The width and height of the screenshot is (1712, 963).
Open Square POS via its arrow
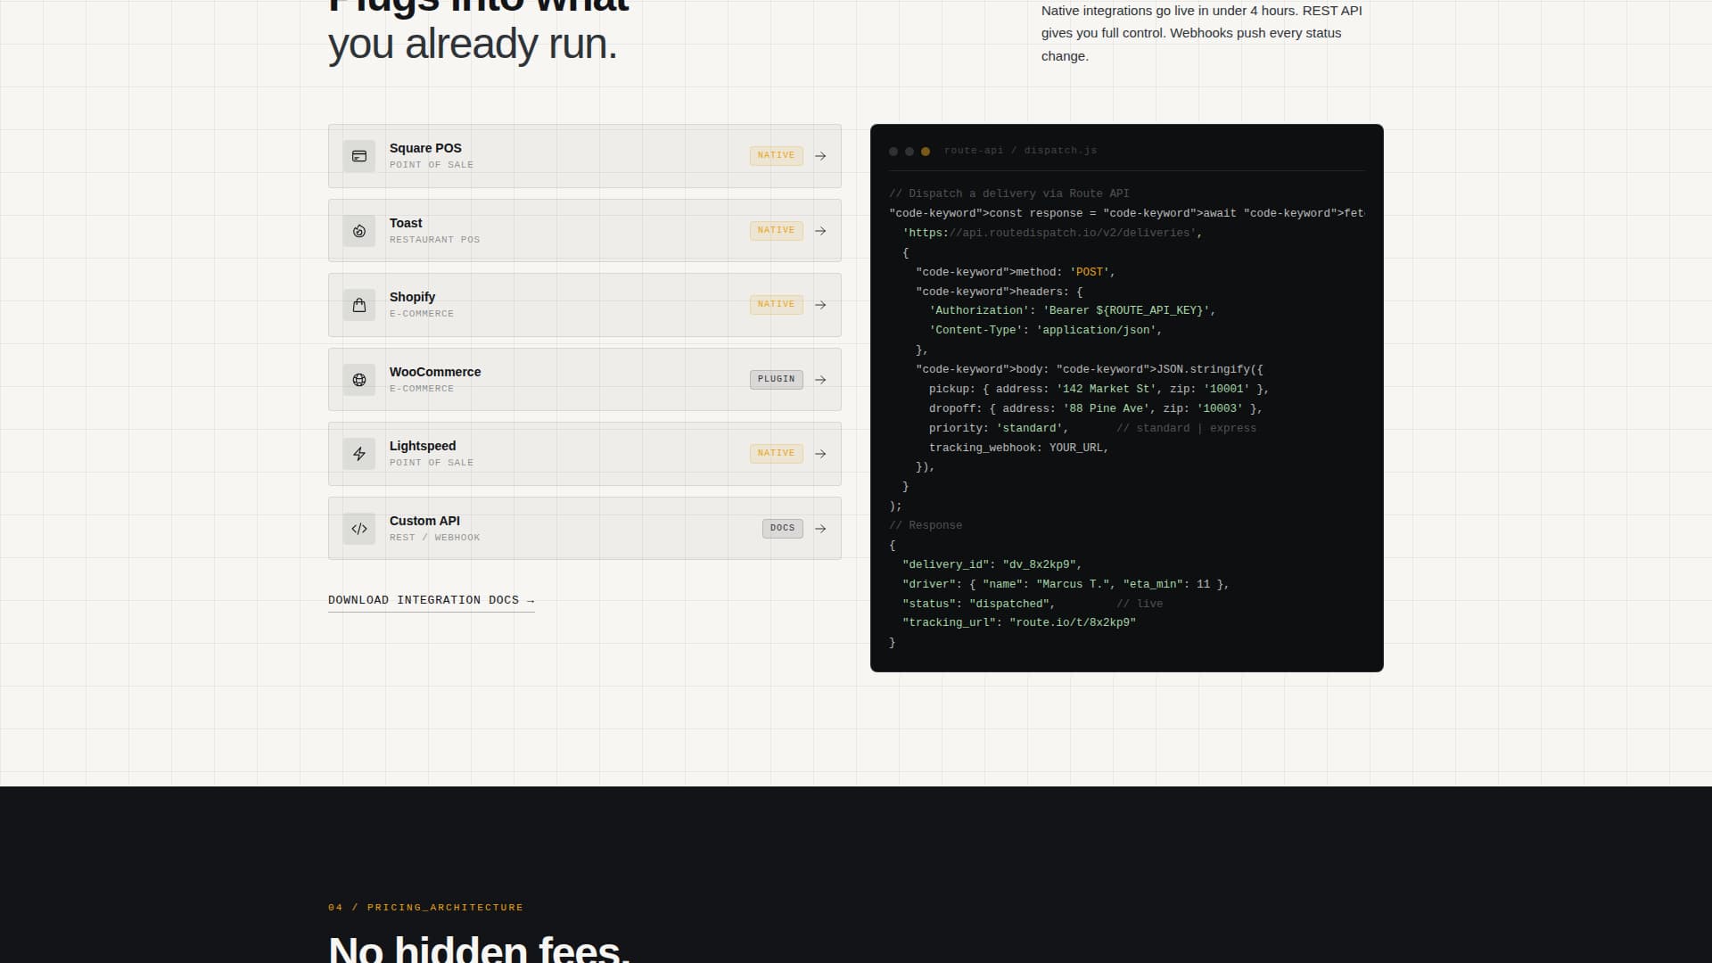820,156
